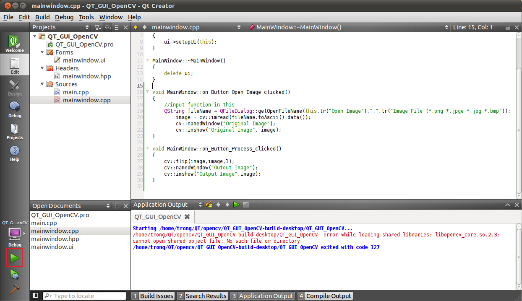Collapse the Headers folder

point(42,68)
